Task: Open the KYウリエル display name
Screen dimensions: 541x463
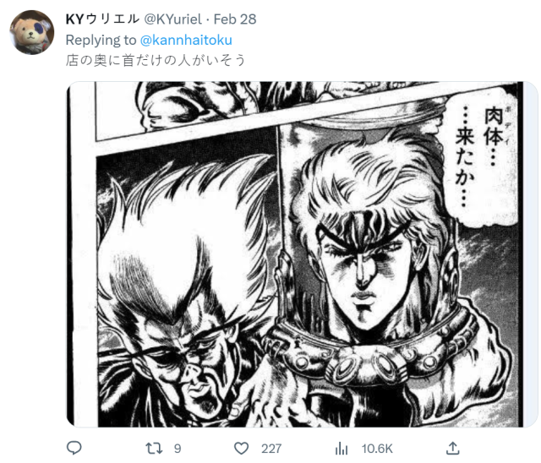Action: [x=102, y=19]
